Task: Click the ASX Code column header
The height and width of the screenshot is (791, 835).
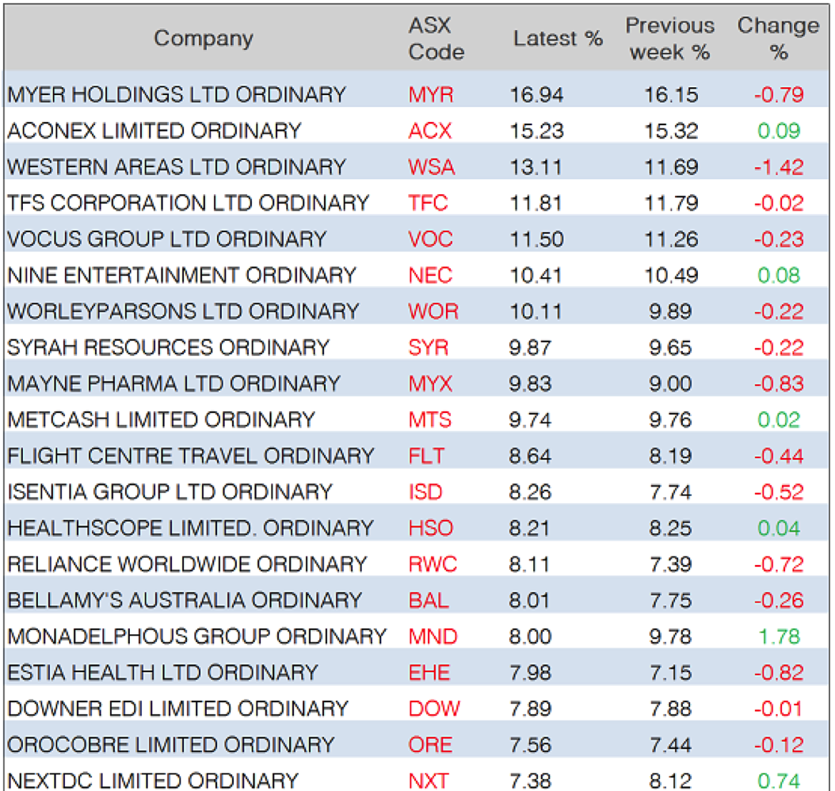Action: click(x=436, y=39)
